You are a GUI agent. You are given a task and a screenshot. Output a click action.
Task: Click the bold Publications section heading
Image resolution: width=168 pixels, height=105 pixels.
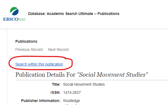(26, 41)
